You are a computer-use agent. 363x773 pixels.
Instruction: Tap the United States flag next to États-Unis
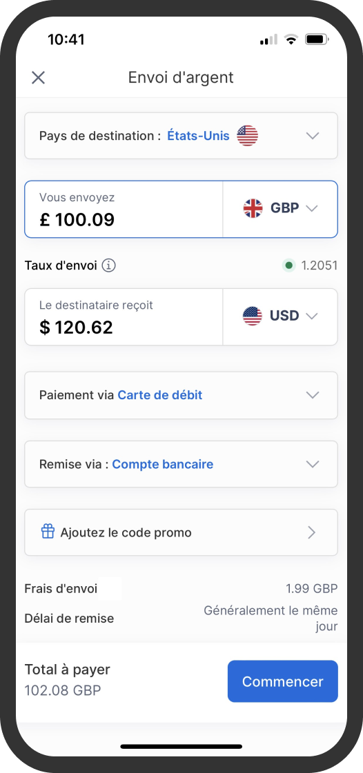247,136
